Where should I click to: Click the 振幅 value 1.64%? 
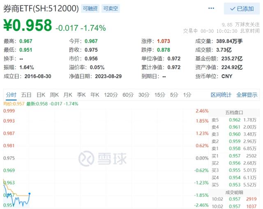(27, 67)
